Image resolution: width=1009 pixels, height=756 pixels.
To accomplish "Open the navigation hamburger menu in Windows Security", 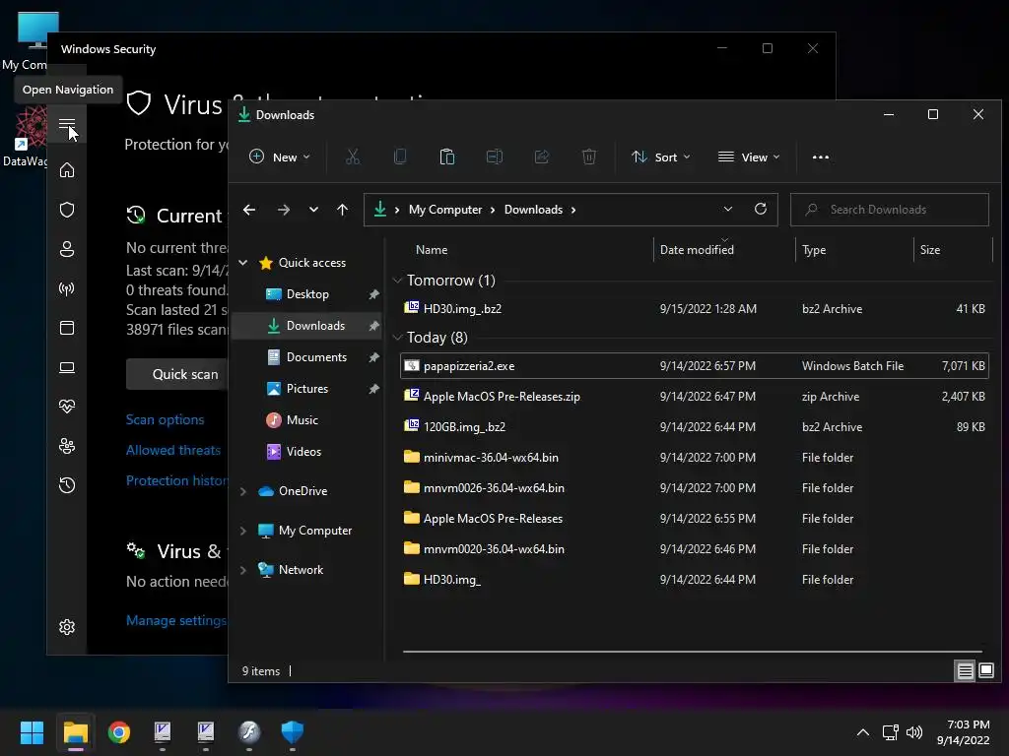I will click(x=67, y=125).
